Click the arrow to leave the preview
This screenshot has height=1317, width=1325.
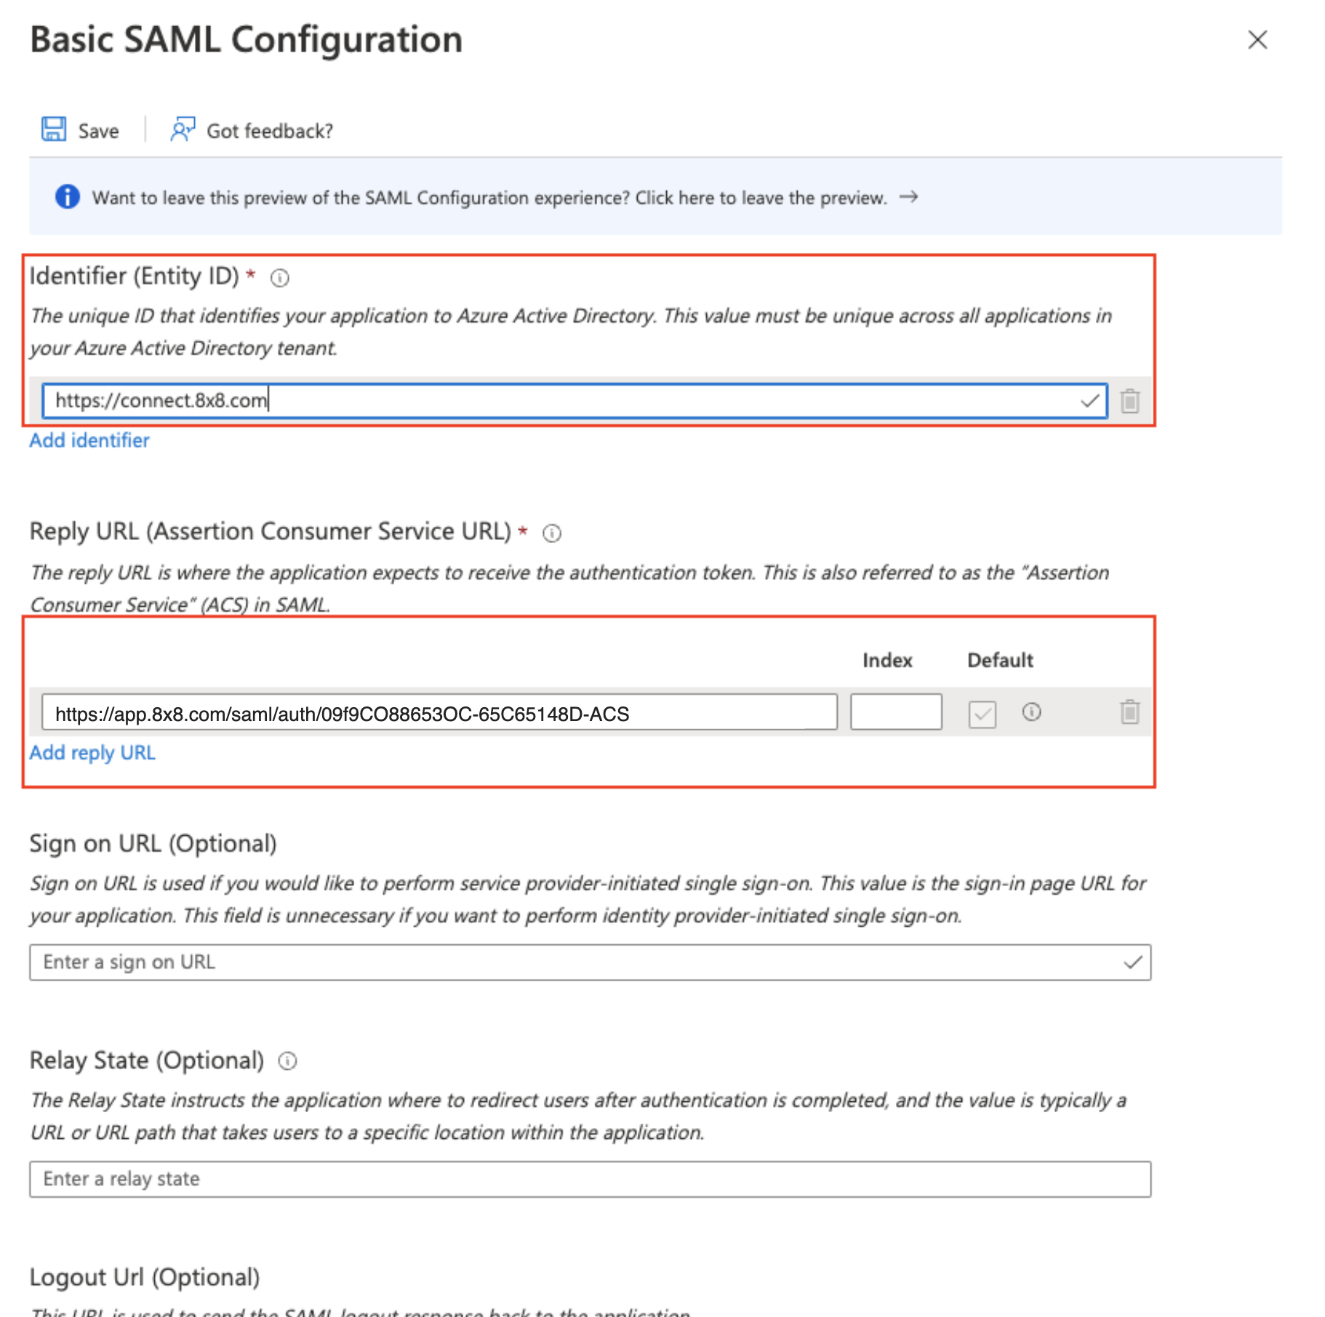pos(908,197)
